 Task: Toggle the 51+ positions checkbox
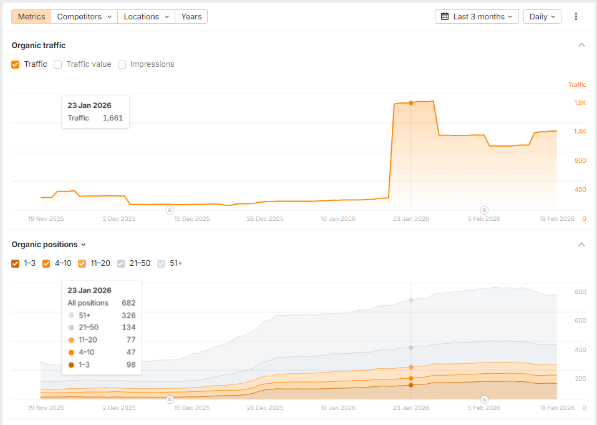tap(162, 263)
